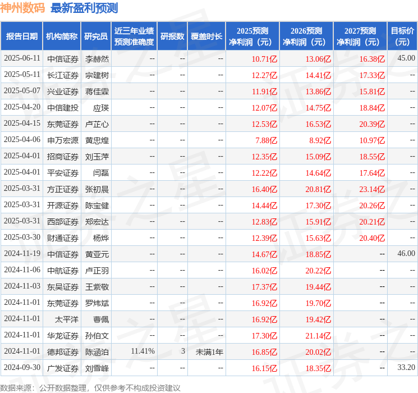This screenshot has height=393, width=418.
Task: Select the date cell 2025-06-11
Action: (22, 58)
